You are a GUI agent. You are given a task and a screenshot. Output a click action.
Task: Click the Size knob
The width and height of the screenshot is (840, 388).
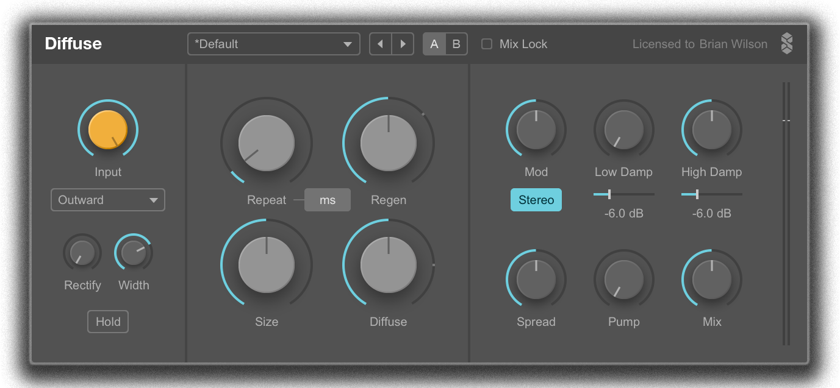(x=267, y=265)
